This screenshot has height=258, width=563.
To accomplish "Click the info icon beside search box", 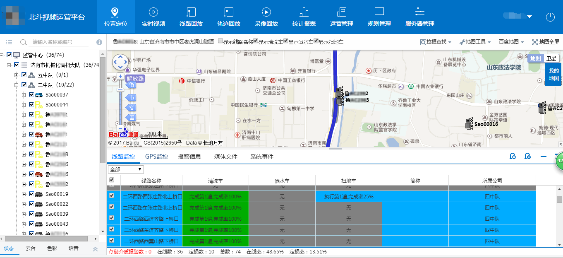I will pos(99,42).
